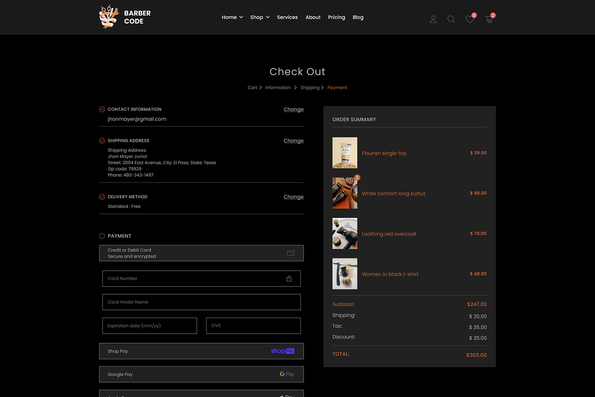Open the Blog menu item

point(358,17)
